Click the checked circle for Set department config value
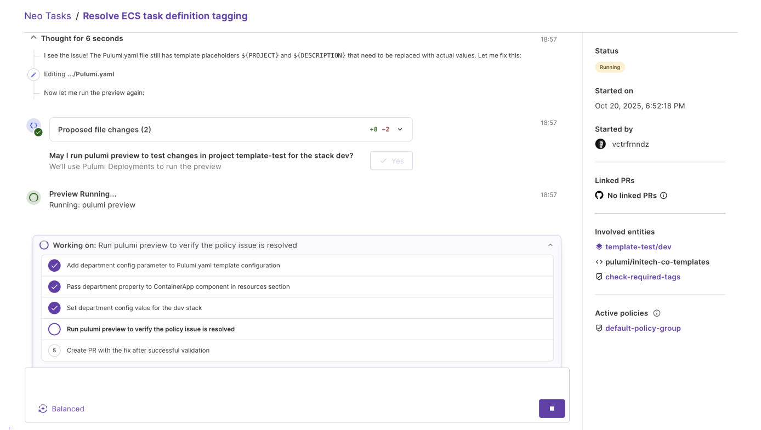Screen dimensions: 761x430 pyautogui.click(x=54, y=308)
